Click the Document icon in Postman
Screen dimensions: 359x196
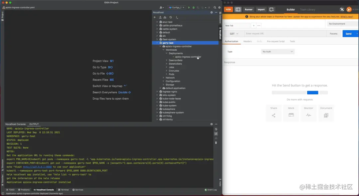(x=326, y=116)
